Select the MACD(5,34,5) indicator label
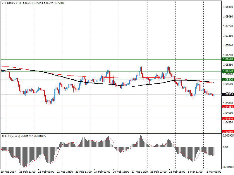 click(11, 136)
